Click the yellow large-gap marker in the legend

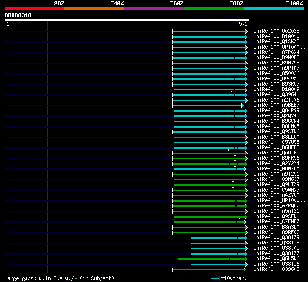(x=39, y=278)
